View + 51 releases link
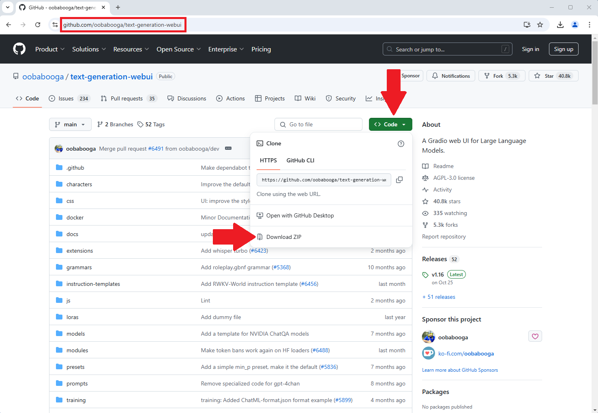598x413 pixels. [439, 297]
